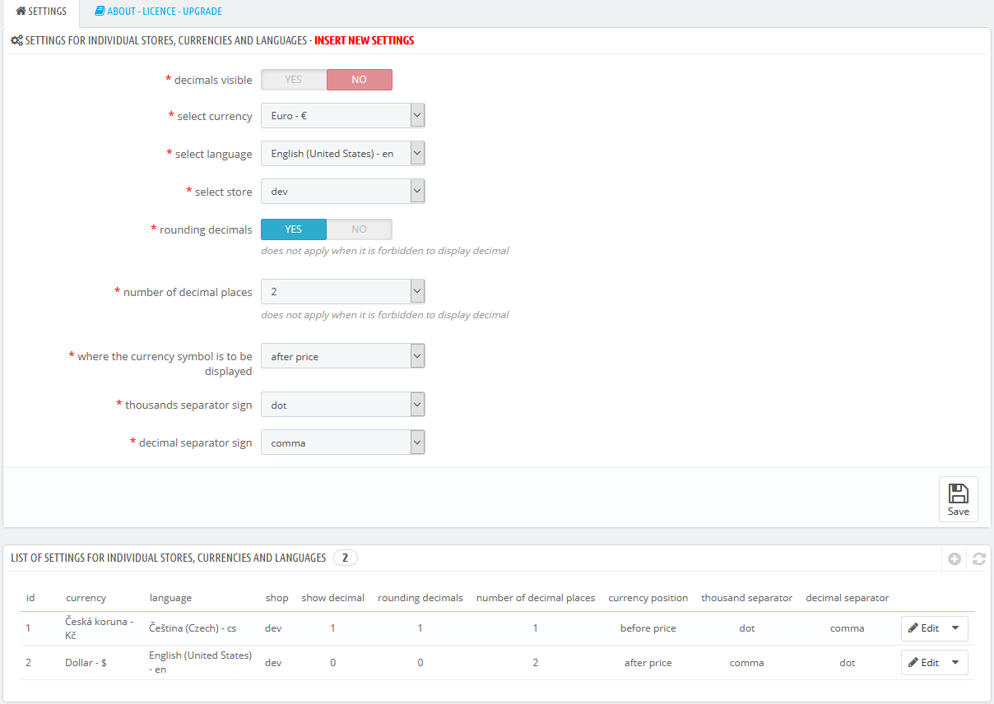
Task: Click the gears icon in settings panel header
Action: (16, 40)
